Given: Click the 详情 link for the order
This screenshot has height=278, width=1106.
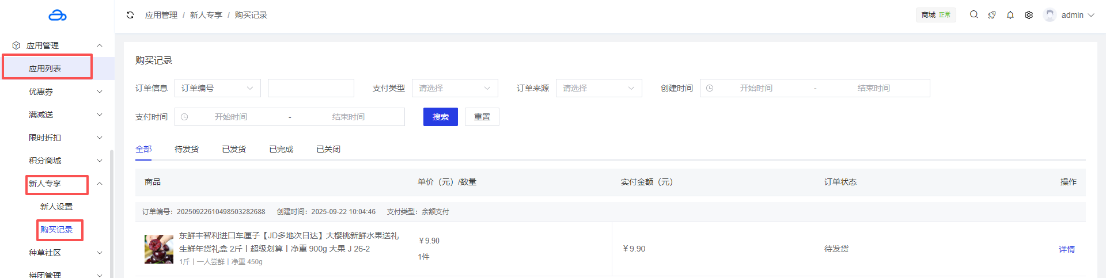Looking at the screenshot, I should coord(1066,249).
